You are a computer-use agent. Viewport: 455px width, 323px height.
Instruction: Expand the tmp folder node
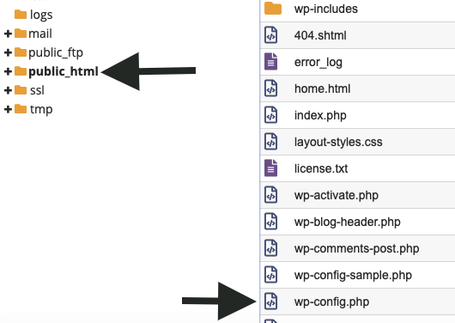[x=8, y=109]
